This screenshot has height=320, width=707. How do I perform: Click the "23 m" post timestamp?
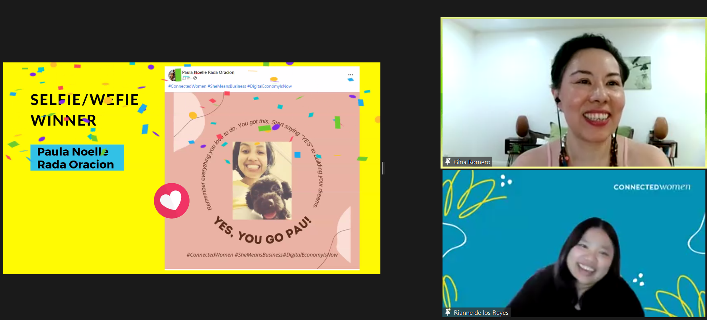tap(186, 78)
